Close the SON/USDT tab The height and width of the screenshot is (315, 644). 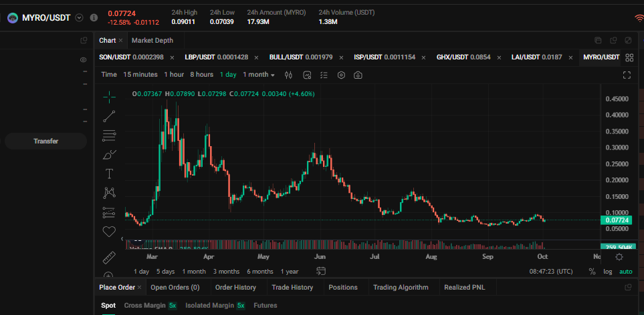(x=172, y=57)
